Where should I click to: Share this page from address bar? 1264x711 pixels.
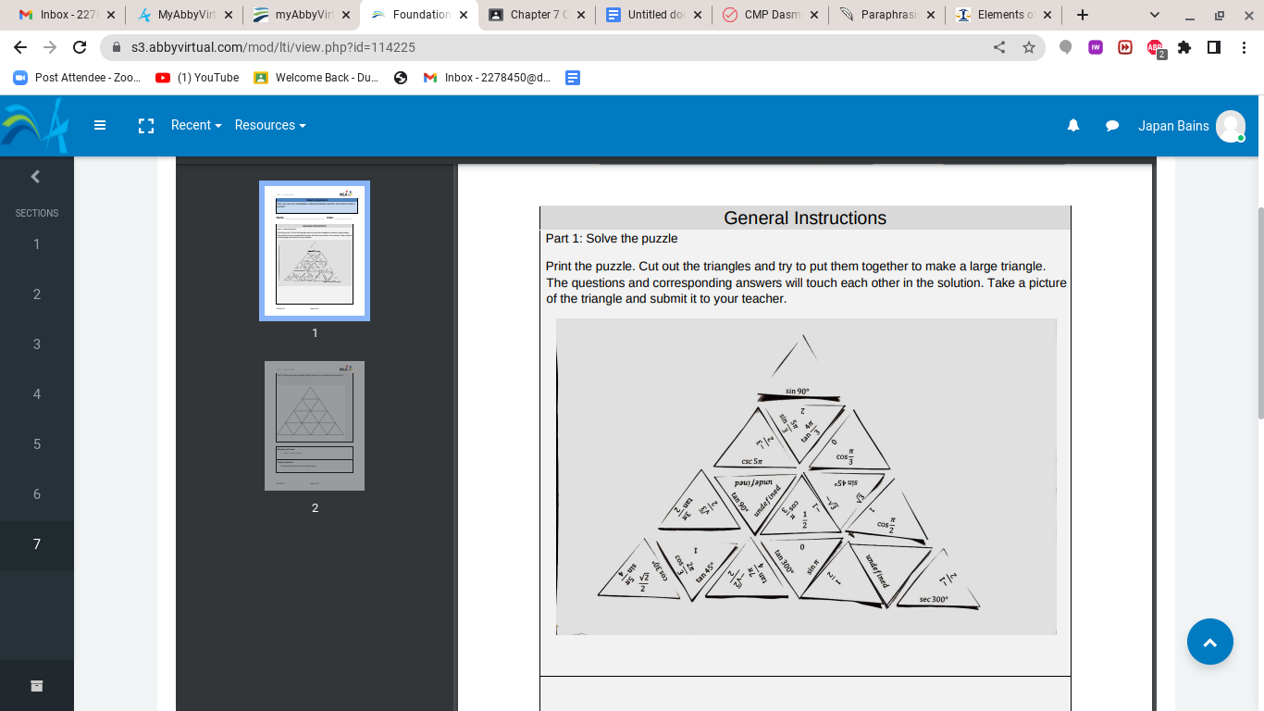point(999,47)
